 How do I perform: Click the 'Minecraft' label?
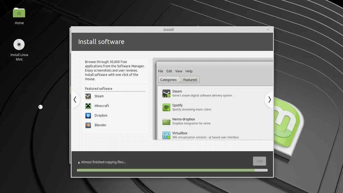102,106
